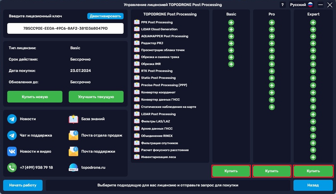This screenshot has width=336, height=194.
Task: Click Купить under the Pro column
Action: tap(272, 171)
